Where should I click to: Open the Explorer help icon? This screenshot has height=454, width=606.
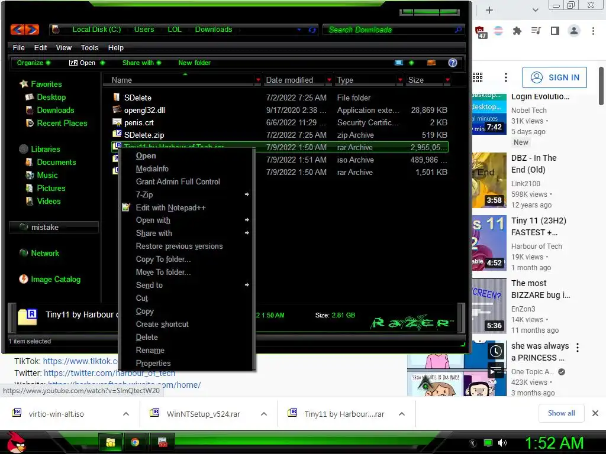click(453, 63)
